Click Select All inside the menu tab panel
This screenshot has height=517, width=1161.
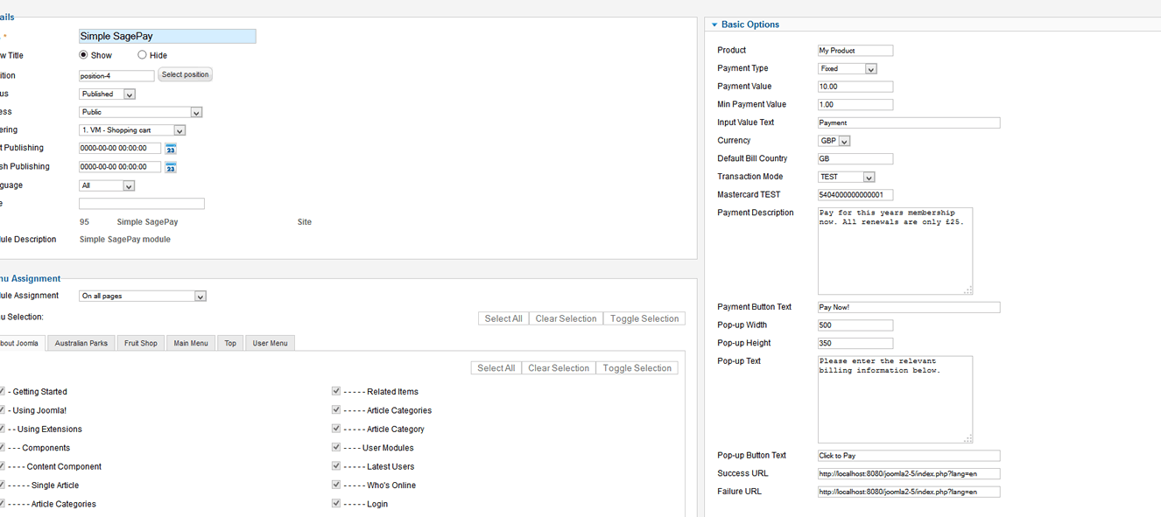pyautogui.click(x=496, y=368)
